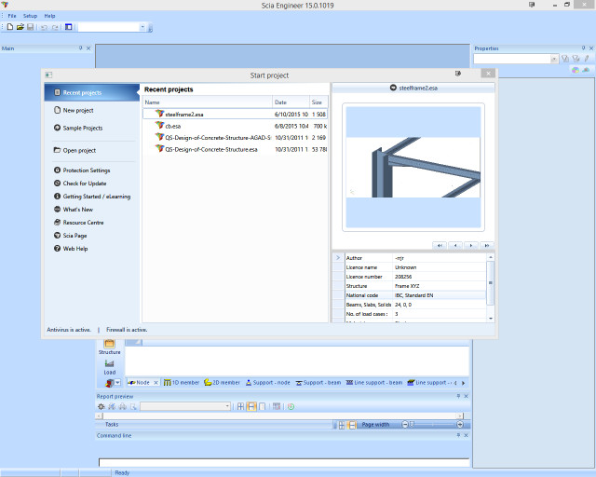This screenshot has height=477, width=596.
Task: Open the File menu
Action: tap(12, 16)
